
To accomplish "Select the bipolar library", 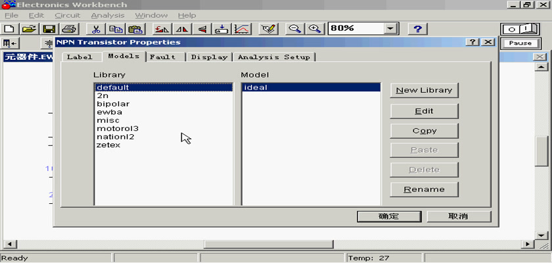I will pos(164,105).
